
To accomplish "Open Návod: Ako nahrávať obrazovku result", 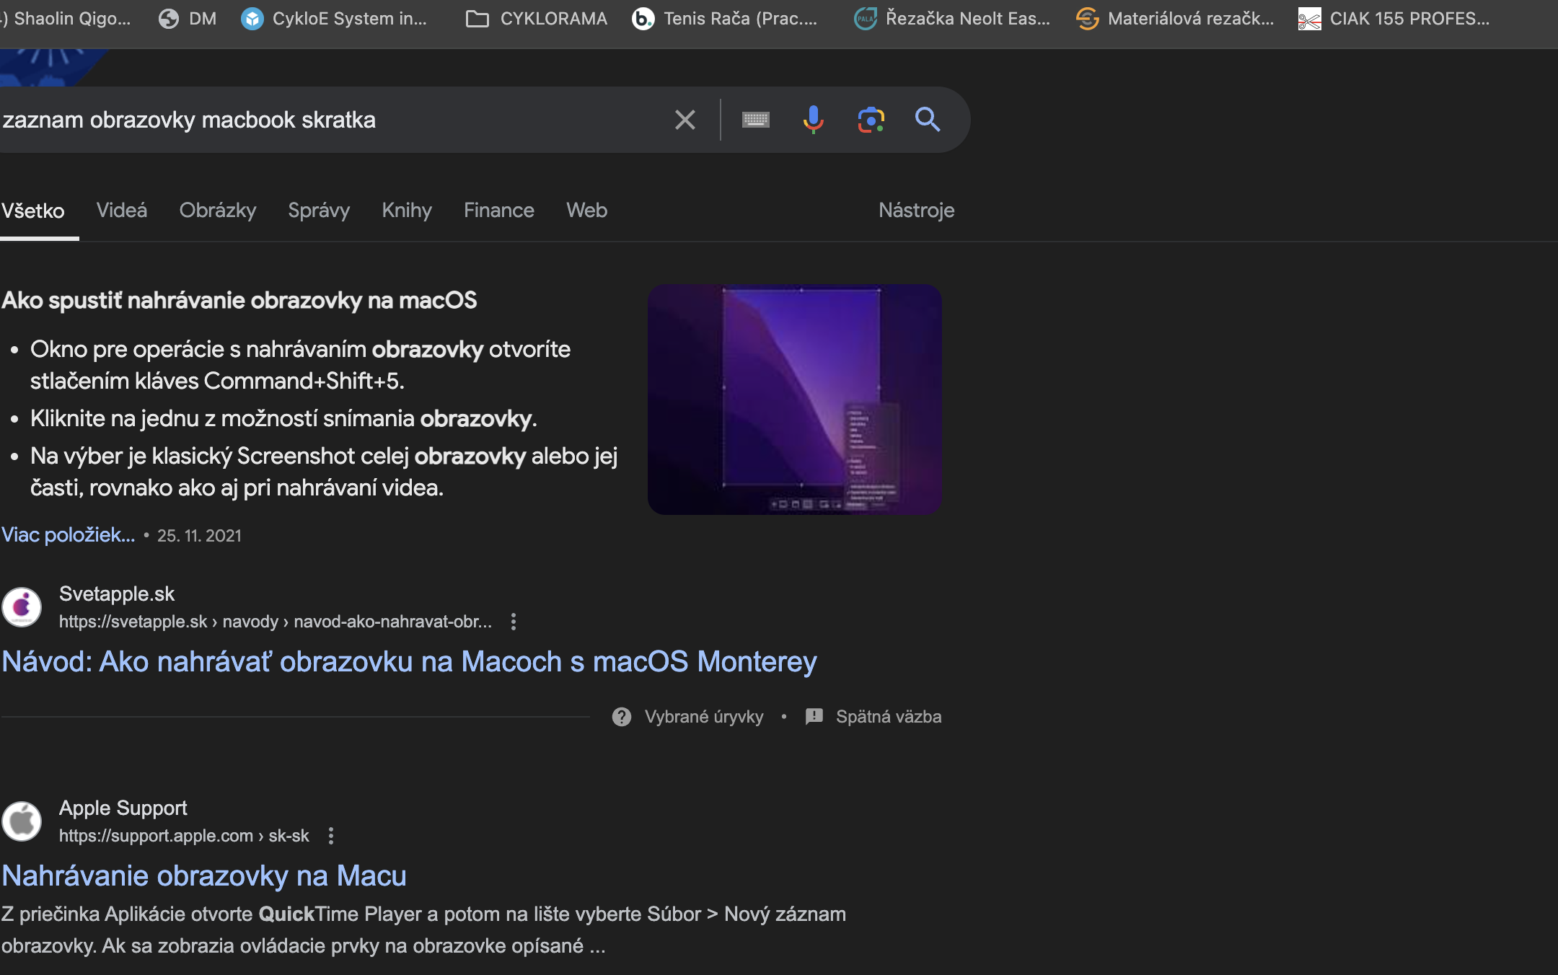I will 409,661.
